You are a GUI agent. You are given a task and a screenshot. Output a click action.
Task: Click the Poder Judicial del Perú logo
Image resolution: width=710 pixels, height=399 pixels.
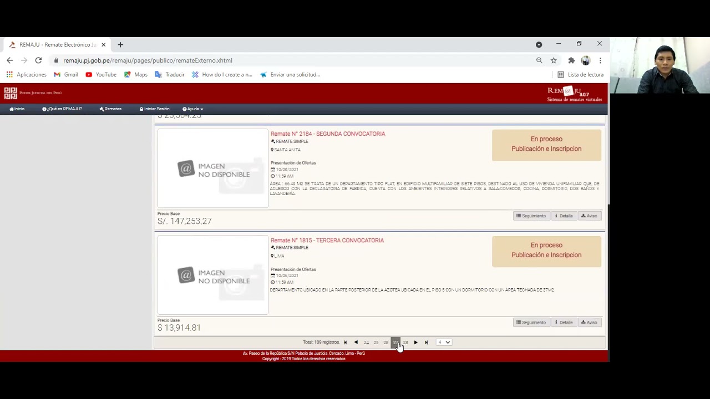33,93
